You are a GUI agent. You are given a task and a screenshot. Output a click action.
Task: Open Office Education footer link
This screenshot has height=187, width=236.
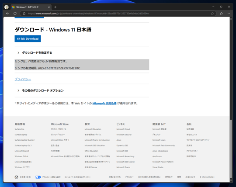pyautogui.click(x=91, y=151)
